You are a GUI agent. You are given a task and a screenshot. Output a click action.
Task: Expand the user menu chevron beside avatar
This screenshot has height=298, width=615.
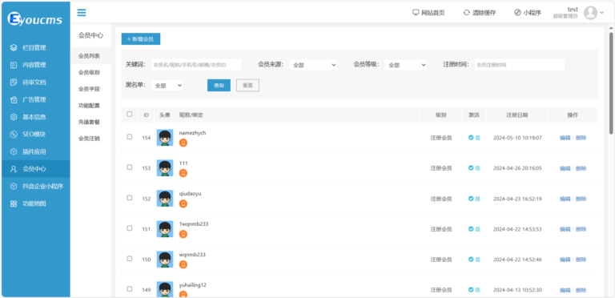[x=602, y=13]
